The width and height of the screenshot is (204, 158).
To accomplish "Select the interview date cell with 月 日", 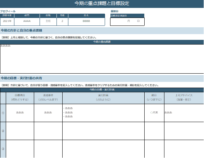I will pos(127,22).
